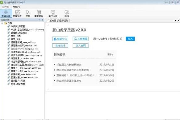Image resolution: width=180 pixels, height=120 pixels.
Task: Click the link icon next to 百度新闻_news.baidu.com
Action: click(x=9, y=74)
